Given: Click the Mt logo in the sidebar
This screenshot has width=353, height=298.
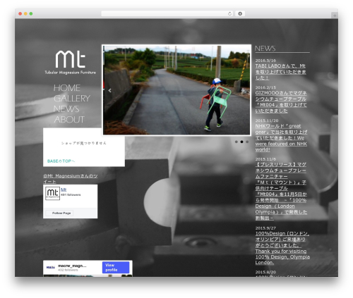Looking at the screenshot, I should coord(70,62).
